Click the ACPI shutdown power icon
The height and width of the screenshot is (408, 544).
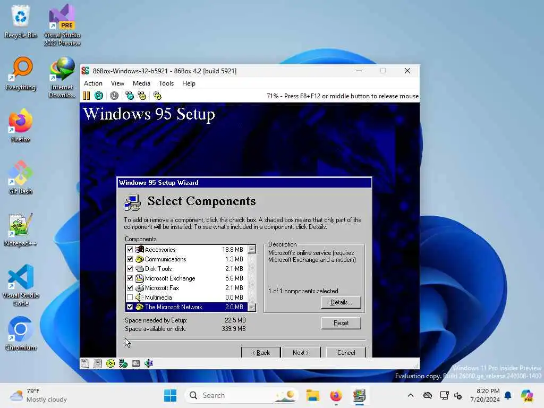(x=114, y=96)
